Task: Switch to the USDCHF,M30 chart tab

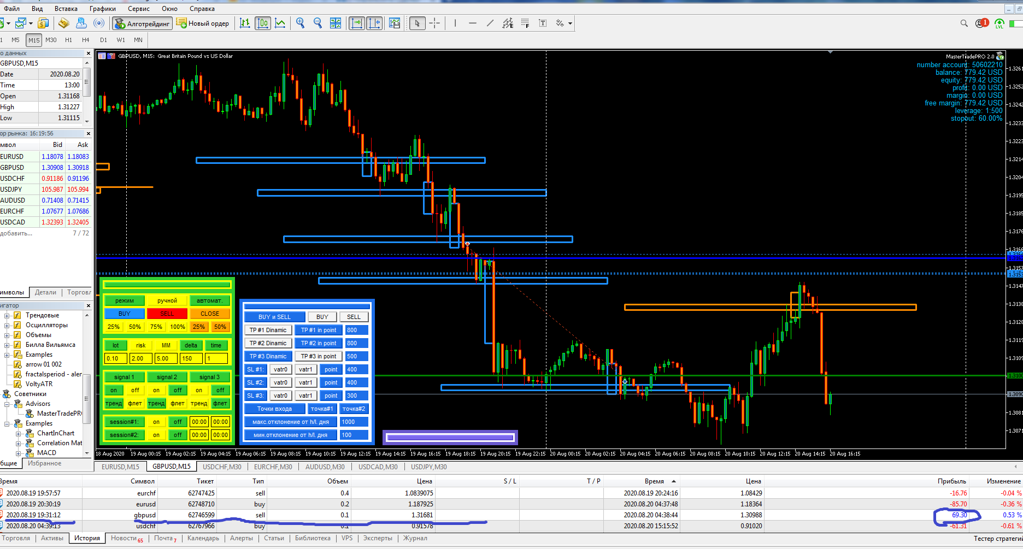Action: pyautogui.click(x=222, y=467)
